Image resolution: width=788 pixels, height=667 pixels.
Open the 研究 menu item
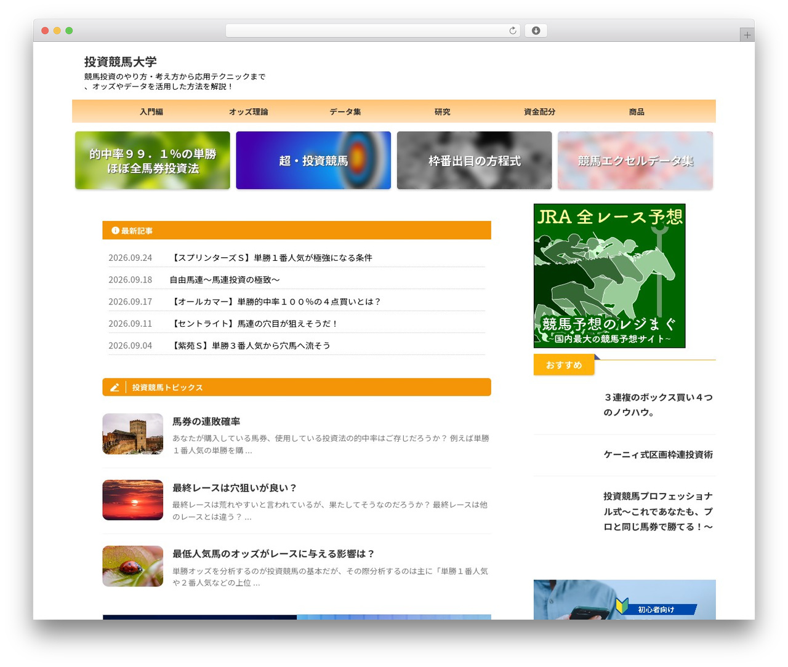[x=443, y=112]
